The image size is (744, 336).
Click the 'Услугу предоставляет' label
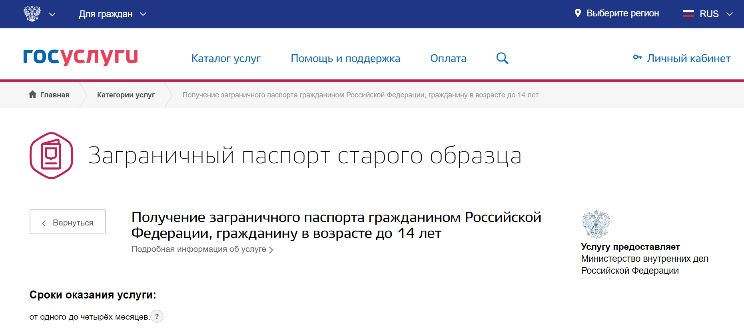click(630, 247)
